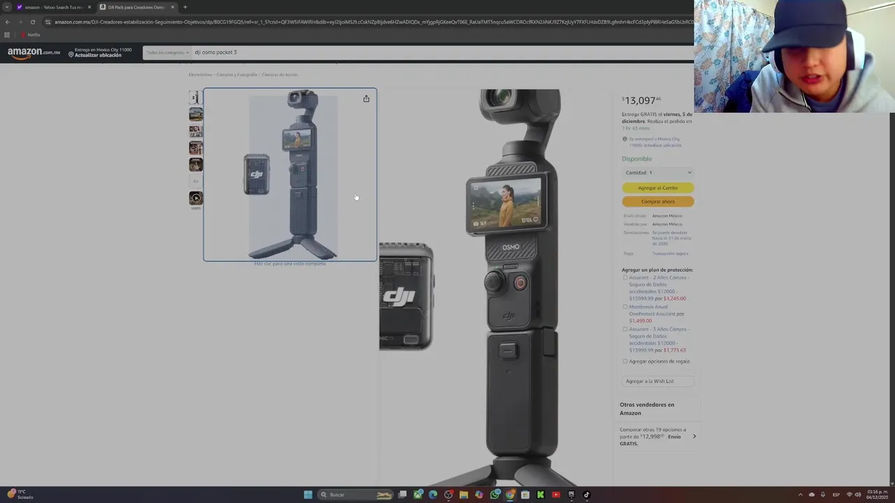Screen dimensions: 895x503
Task: Click the browser back arrow
Action: [8, 22]
